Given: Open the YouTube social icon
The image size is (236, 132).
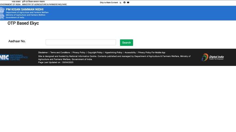Looking at the screenshot, I should pos(128,2).
